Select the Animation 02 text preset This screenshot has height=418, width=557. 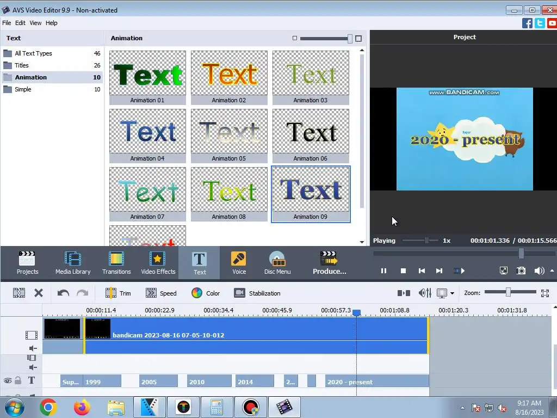point(229,77)
